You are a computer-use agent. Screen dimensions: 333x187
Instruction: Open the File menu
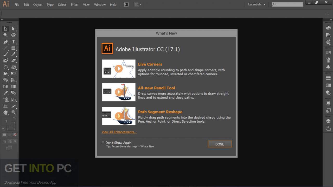17,5
